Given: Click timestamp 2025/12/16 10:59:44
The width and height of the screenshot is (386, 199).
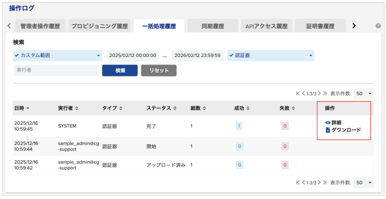Looking at the screenshot, I should tap(26, 146).
